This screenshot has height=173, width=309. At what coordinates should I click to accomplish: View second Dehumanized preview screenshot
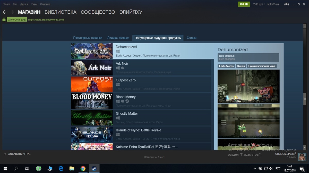click(x=248, y=121)
